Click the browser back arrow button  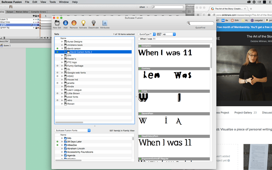coord(204,15)
